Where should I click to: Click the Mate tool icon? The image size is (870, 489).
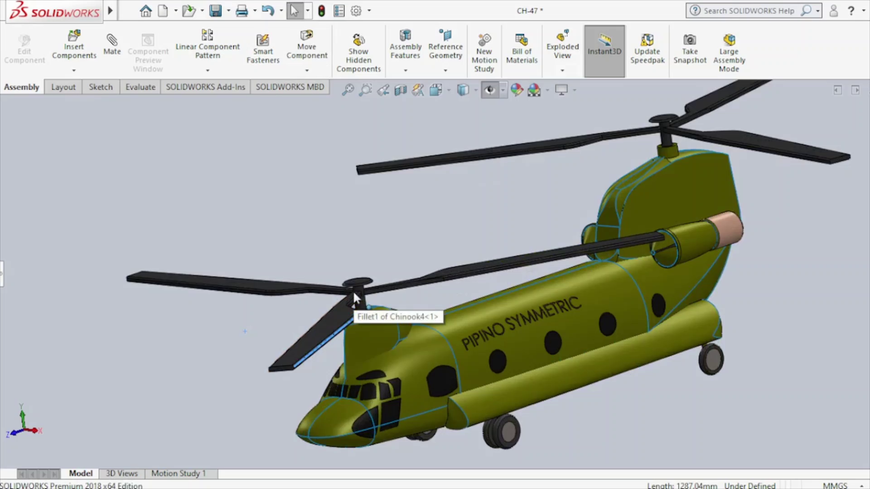click(x=112, y=40)
